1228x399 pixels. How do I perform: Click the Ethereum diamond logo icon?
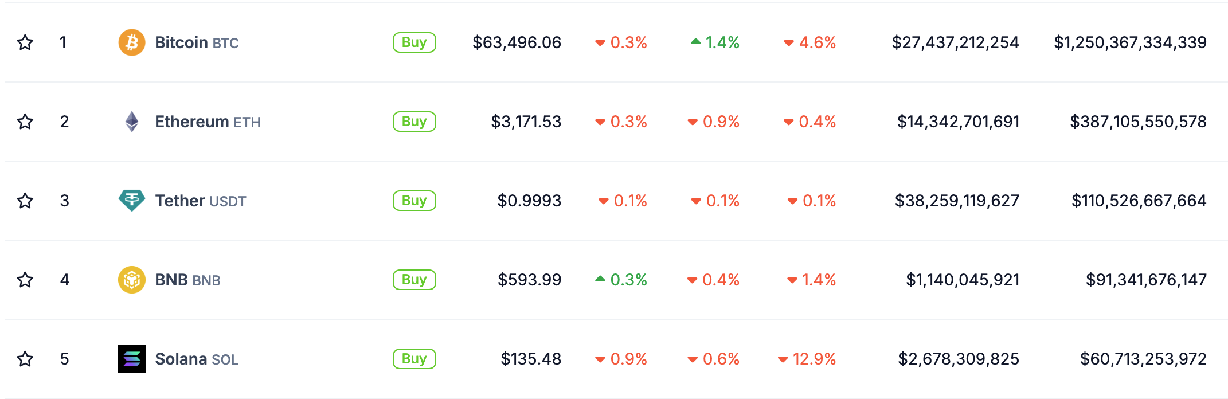pyautogui.click(x=132, y=122)
